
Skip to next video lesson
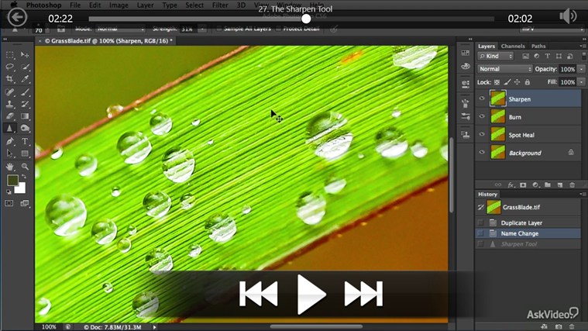point(363,294)
